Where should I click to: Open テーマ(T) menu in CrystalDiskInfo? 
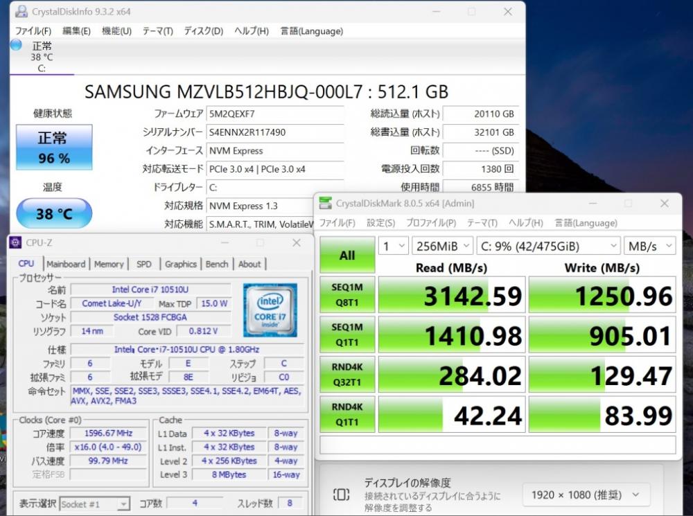coord(157,31)
